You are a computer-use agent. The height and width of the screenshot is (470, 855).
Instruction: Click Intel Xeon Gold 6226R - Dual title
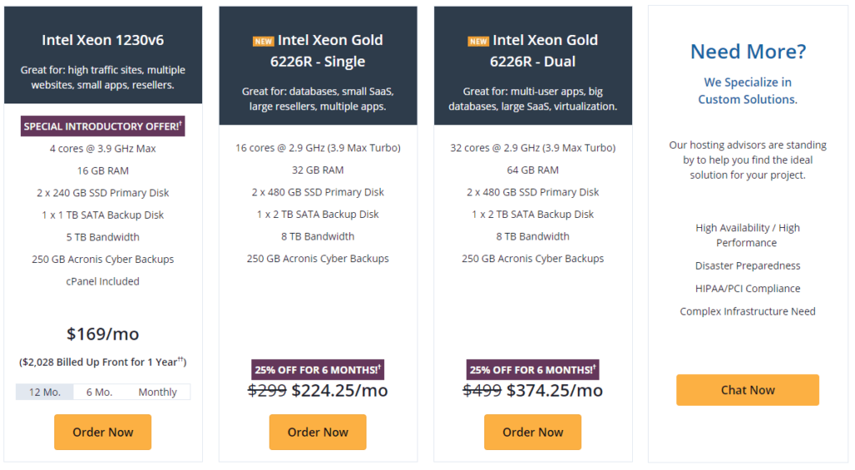point(533,51)
